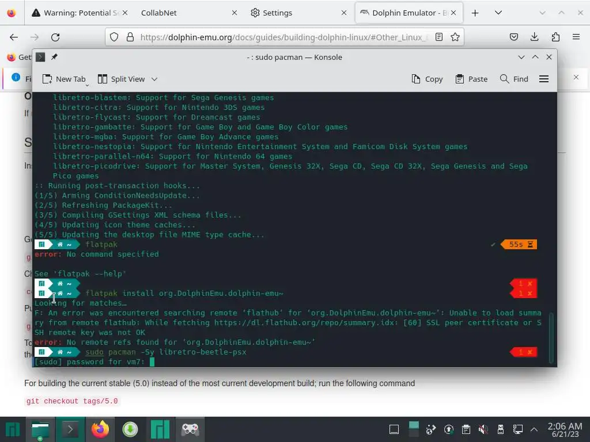Viewport: 590px width, 442px height.
Task: Click the removable devices tray icon
Action: 501,429
